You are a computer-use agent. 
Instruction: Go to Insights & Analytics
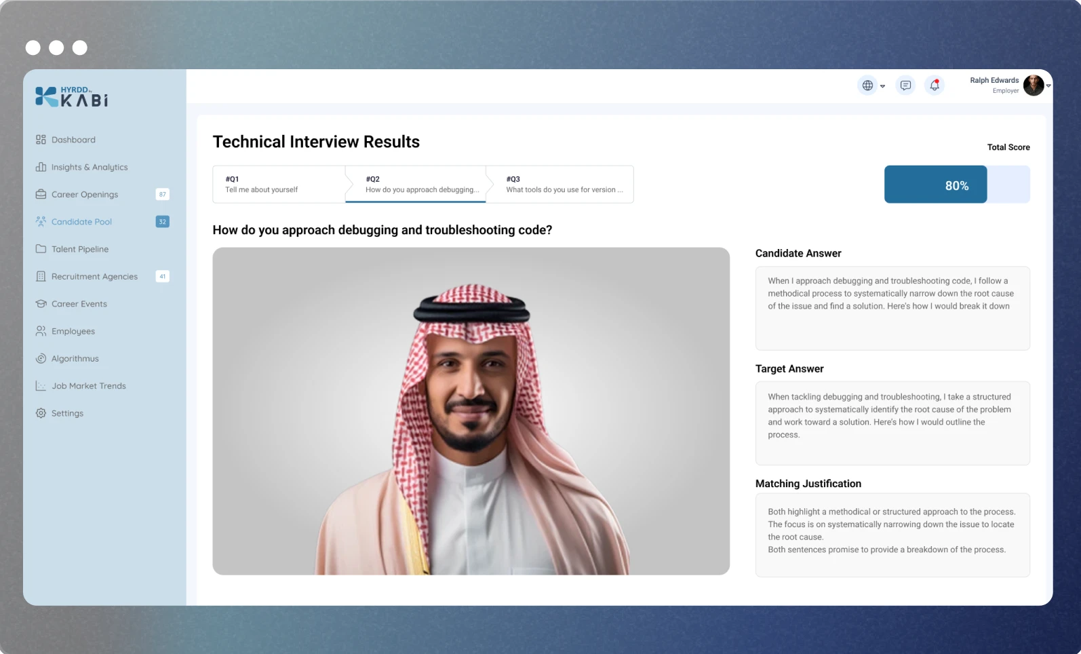click(90, 167)
